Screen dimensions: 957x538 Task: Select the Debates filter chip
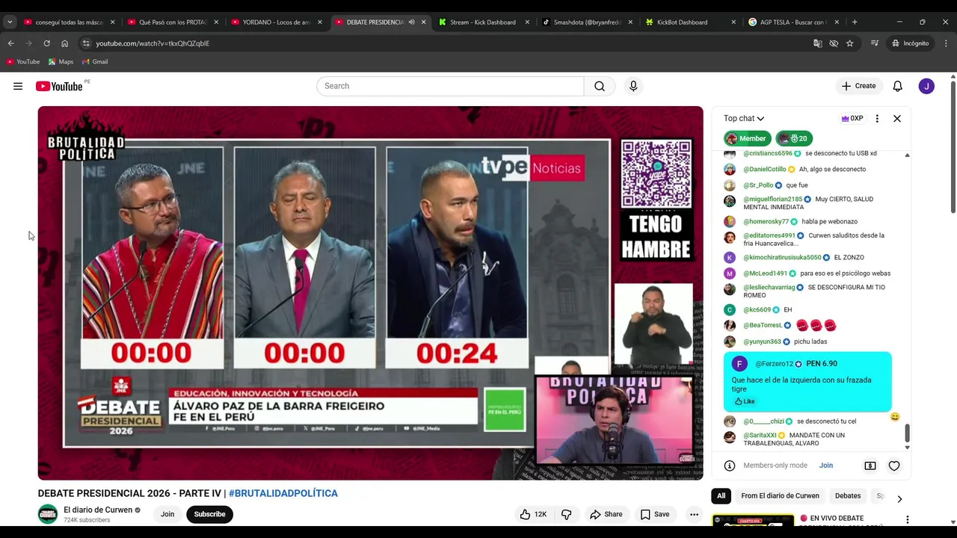pos(848,496)
